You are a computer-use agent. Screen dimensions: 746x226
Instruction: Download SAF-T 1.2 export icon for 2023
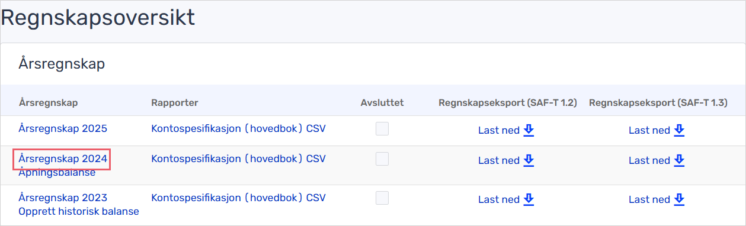529,199
